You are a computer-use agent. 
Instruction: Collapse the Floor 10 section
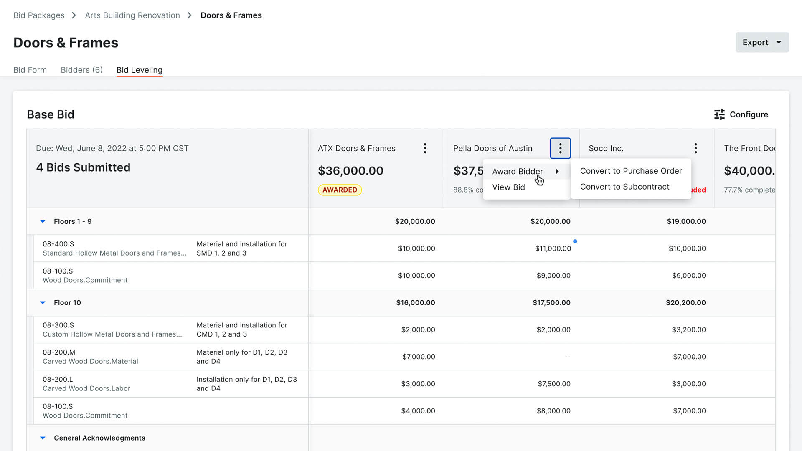pyautogui.click(x=43, y=303)
